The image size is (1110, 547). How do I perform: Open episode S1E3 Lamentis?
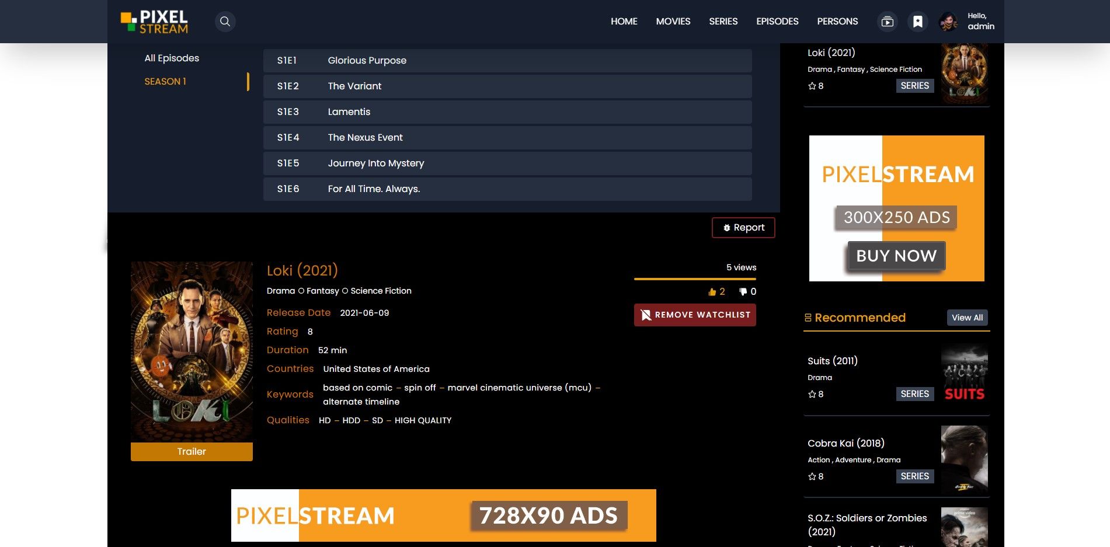click(507, 112)
